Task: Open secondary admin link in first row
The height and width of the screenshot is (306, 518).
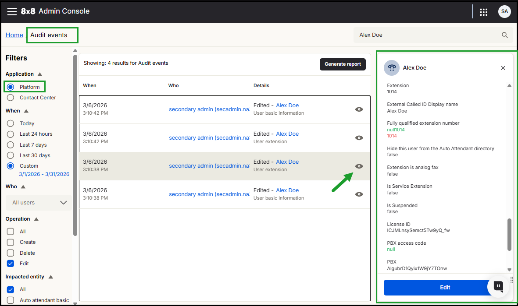Action: [x=209, y=109]
